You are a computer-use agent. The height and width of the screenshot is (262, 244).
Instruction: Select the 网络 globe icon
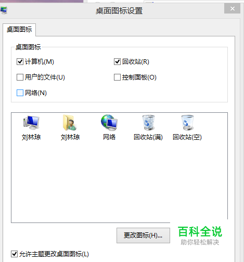tap(109, 123)
